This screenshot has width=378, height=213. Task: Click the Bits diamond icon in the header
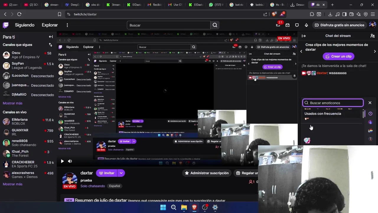tap(306, 25)
